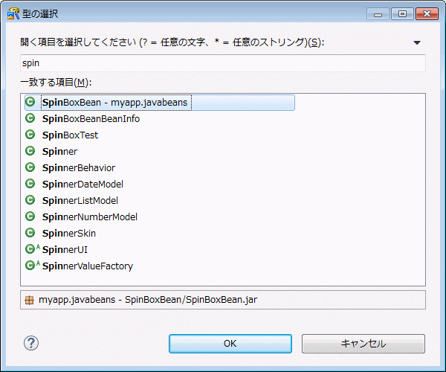The image size is (446, 372).
Task: Select the SpinnerSkin type
Action: (x=69, y=233)
